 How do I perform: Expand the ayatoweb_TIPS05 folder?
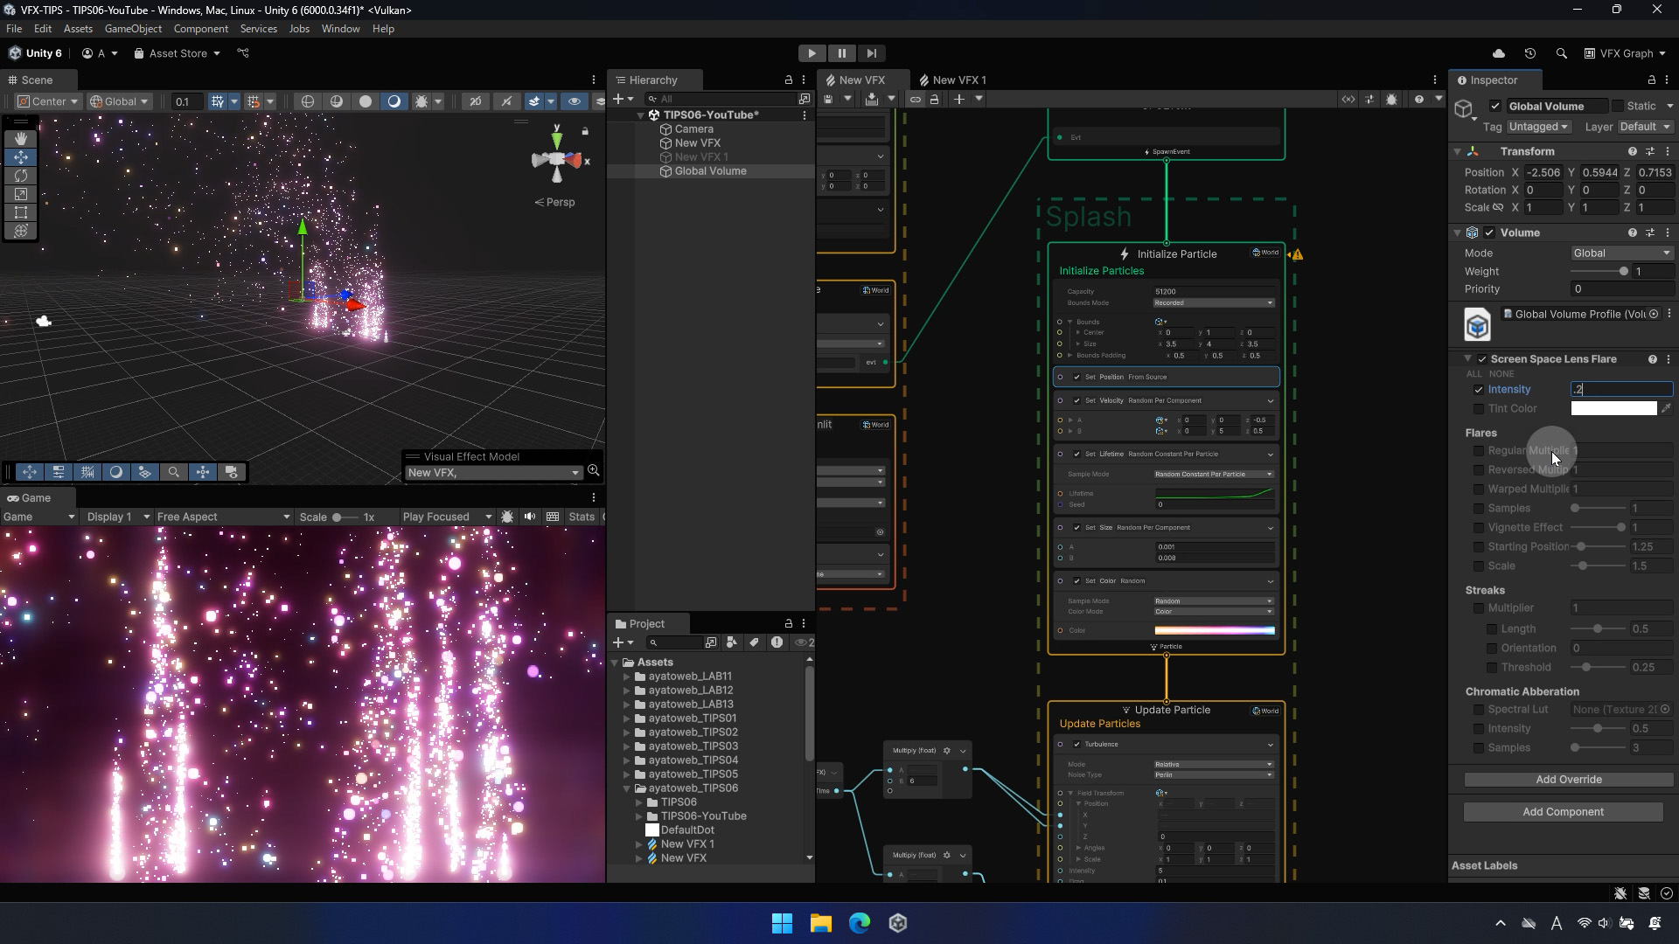point(626,774)
